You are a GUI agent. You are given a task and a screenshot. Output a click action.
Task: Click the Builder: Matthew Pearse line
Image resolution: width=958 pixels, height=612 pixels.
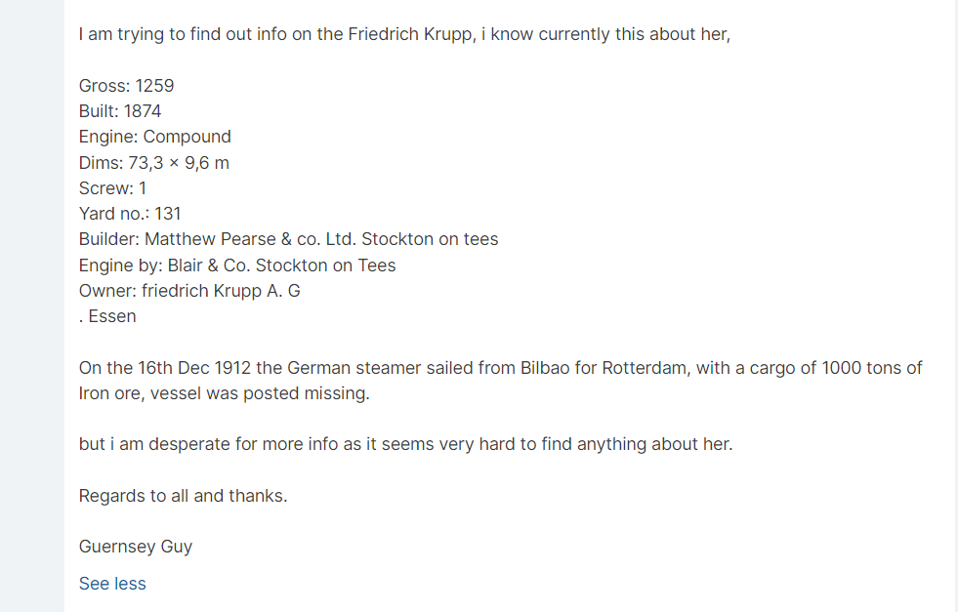288,239
